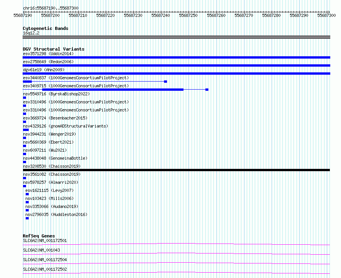
Task: Open nsv3353066 (Audano2019) label
Action: point(52,206)
